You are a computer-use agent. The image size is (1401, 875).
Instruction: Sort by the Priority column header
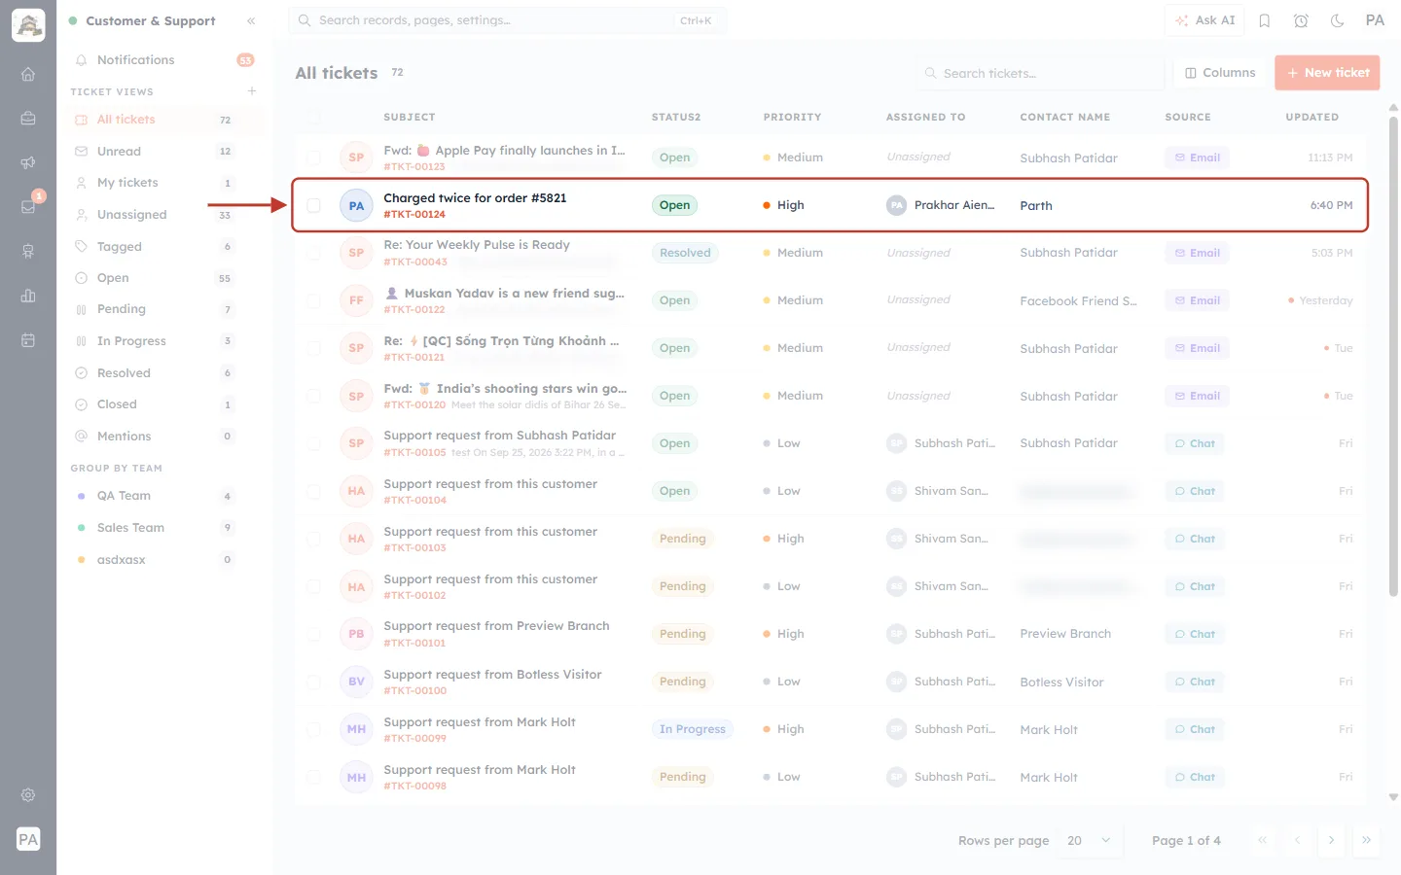(x=792, y=117)
